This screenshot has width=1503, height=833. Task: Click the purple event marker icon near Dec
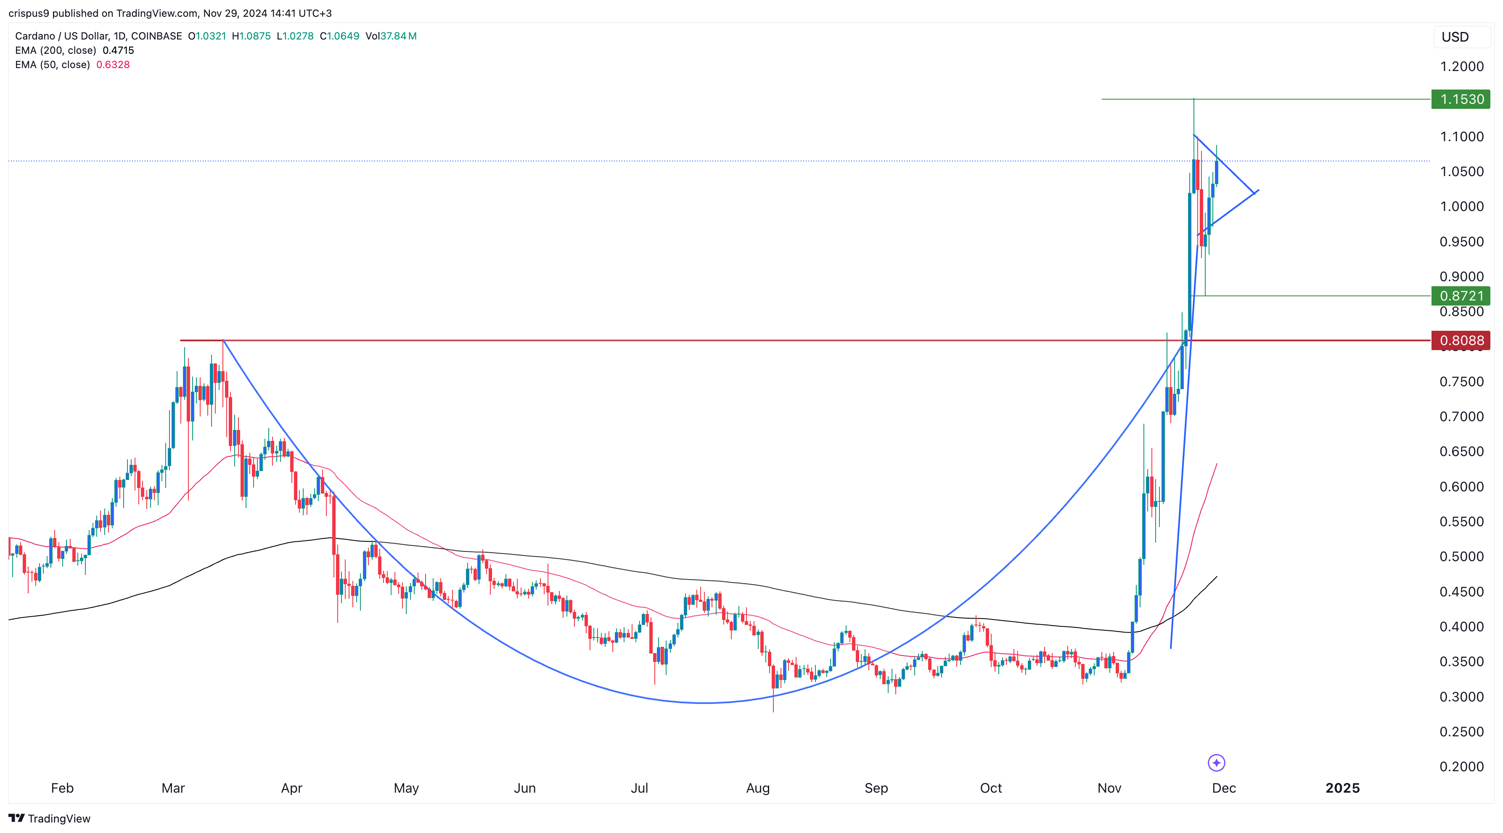pyautogui.click(x=1216, y=762)
